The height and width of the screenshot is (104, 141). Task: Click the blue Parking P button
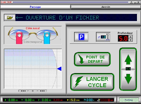(81, 37)
